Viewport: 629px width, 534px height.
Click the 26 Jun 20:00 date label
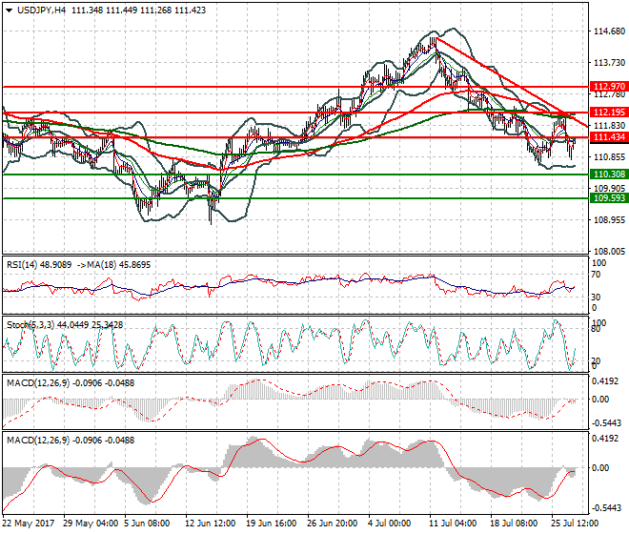[333, 524]
